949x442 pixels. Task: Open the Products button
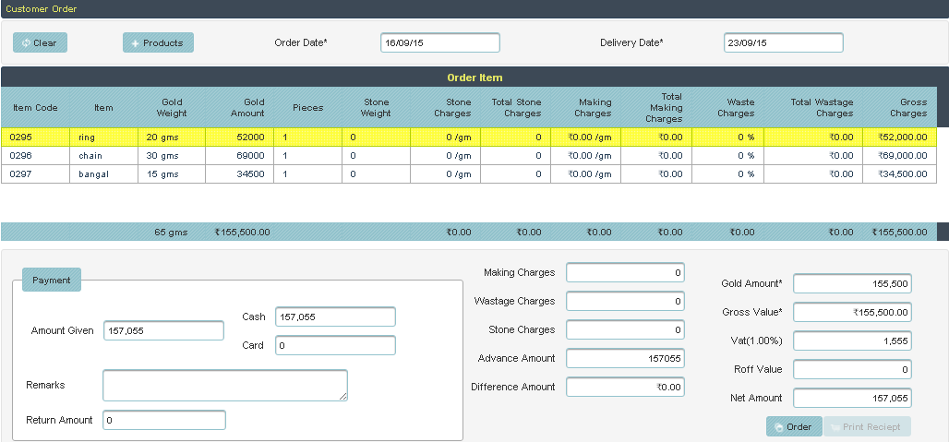158,42
